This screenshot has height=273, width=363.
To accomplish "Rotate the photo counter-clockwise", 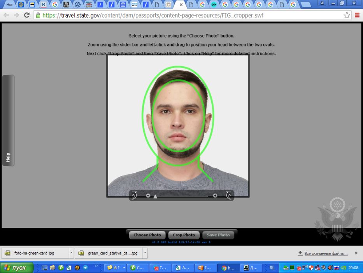I will pos(134,195).
